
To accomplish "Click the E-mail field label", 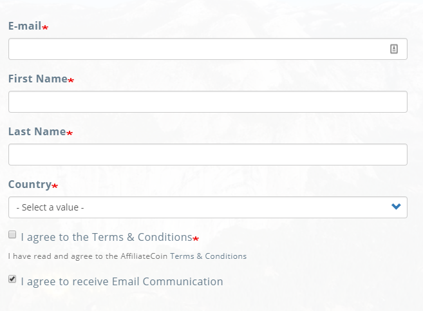I will (x=24, y=26).
